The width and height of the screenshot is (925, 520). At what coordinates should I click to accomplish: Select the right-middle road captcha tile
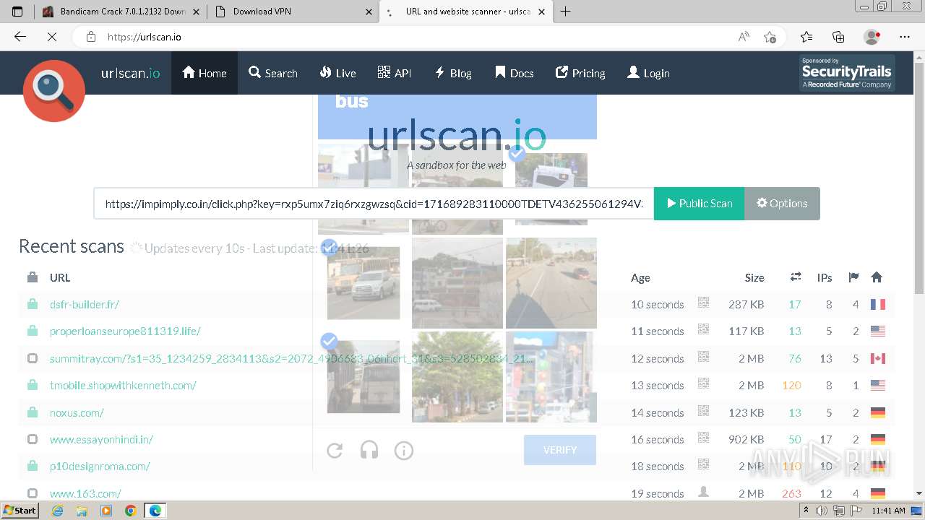[551, 283]
